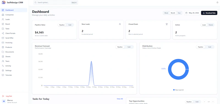Switch period to Week
220x104 pixels.
[x=166, y=13]
